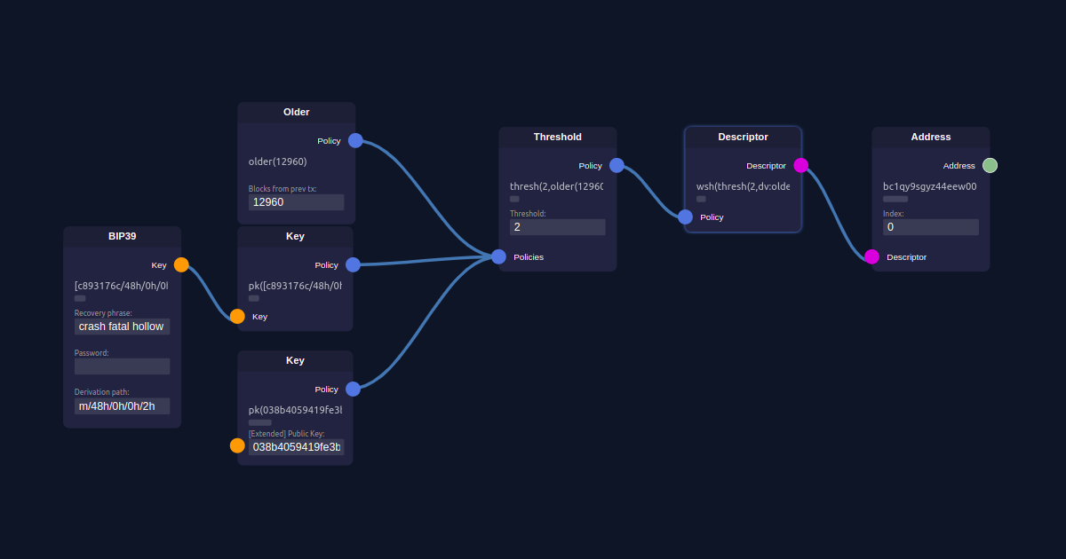Click the bc1qy9sgyz44eew00 address text
This screenshot has width=1066, height=559.
[929, 187]
